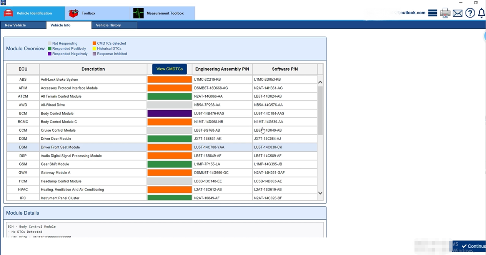The width and height of the screenshot is (486, 255).
Task: Open the hamburger menu icon
Action: [x=433, y=13]
